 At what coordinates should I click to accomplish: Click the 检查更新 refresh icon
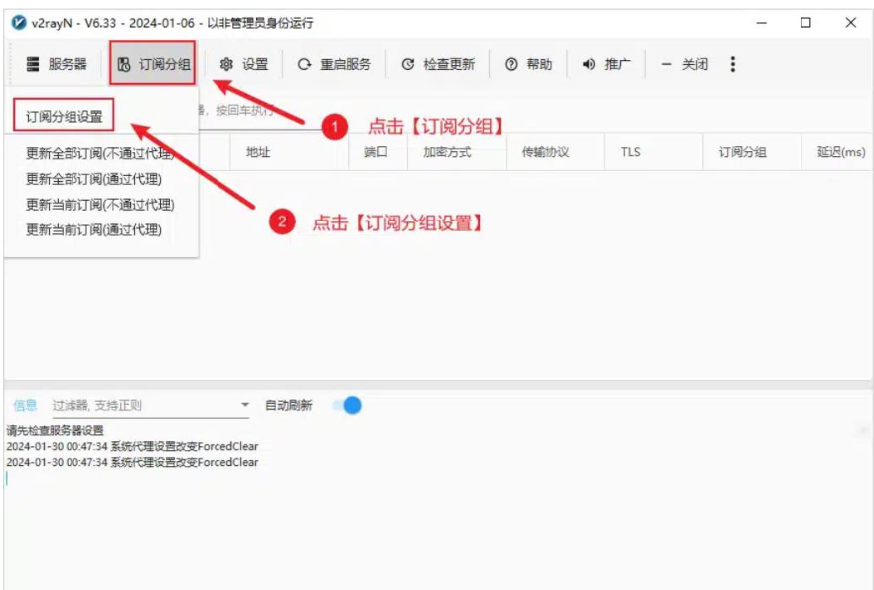coord(408,65)
